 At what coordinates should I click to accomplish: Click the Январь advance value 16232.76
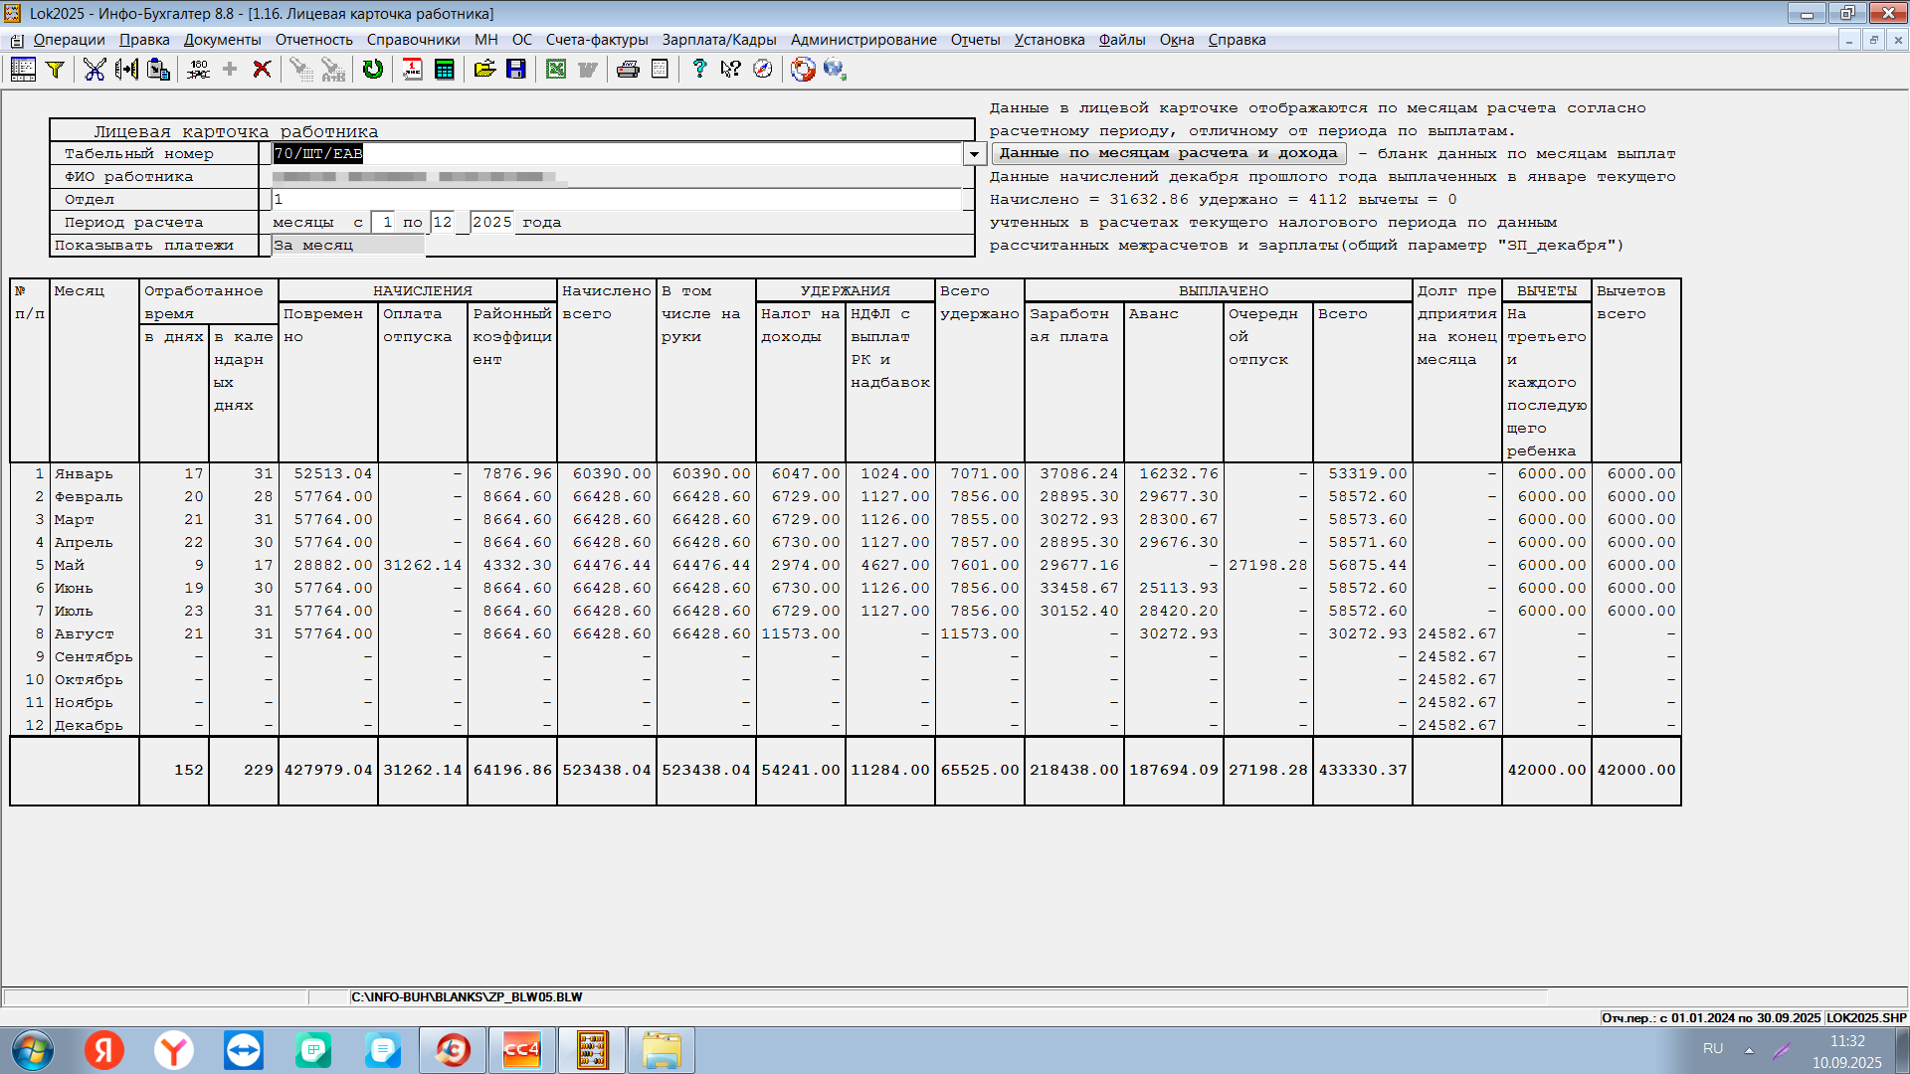point(1178,474)
